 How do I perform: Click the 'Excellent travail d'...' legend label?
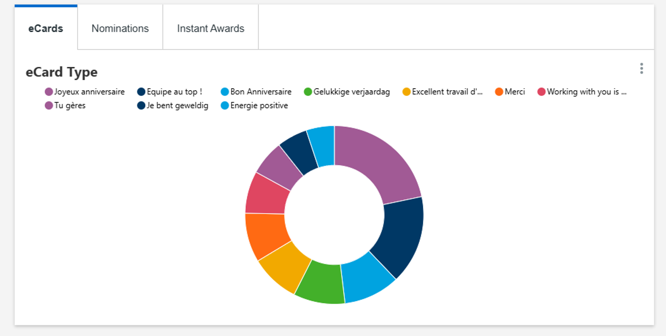coord(447,92)
